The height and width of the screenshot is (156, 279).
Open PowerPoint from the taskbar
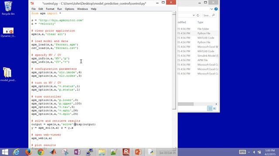tap(138, 152)
